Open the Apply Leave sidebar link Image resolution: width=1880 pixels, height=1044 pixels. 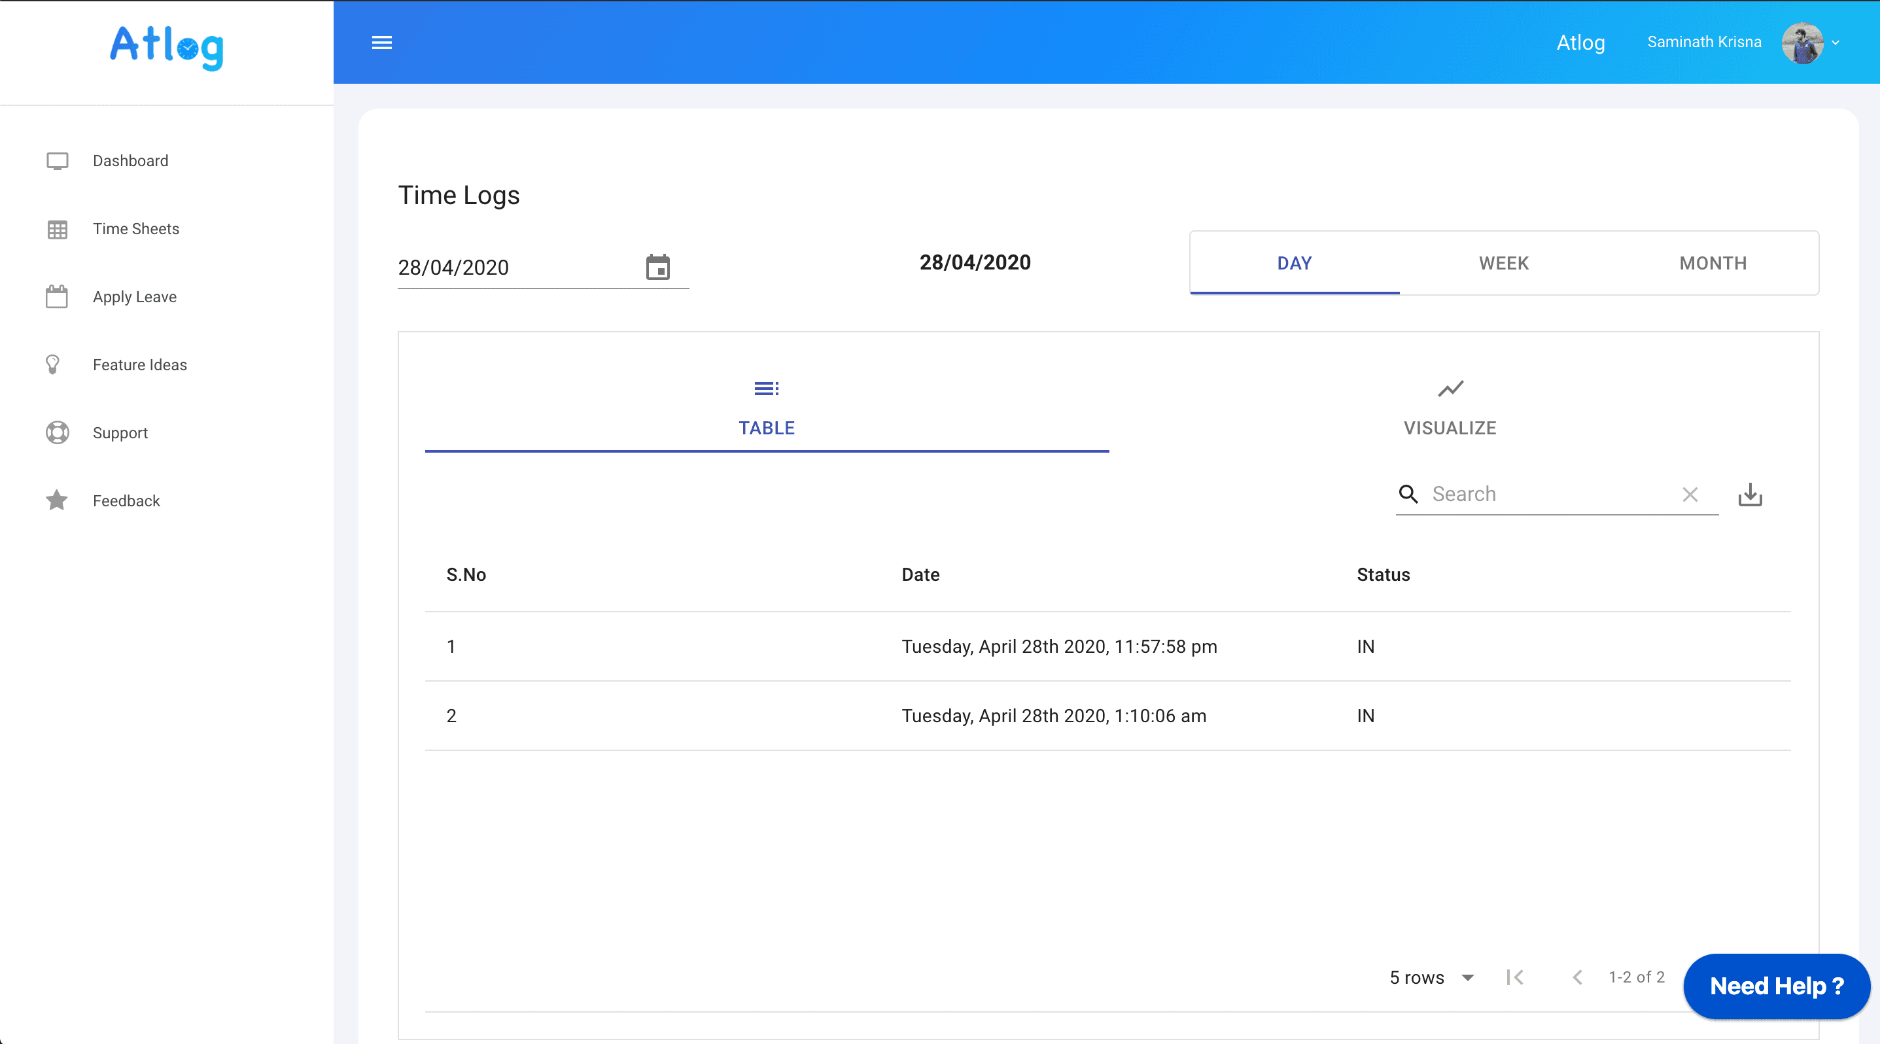click(x=134, y=297)
